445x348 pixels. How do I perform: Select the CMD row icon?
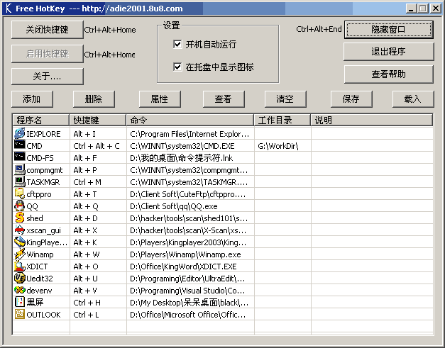point(20,145)
